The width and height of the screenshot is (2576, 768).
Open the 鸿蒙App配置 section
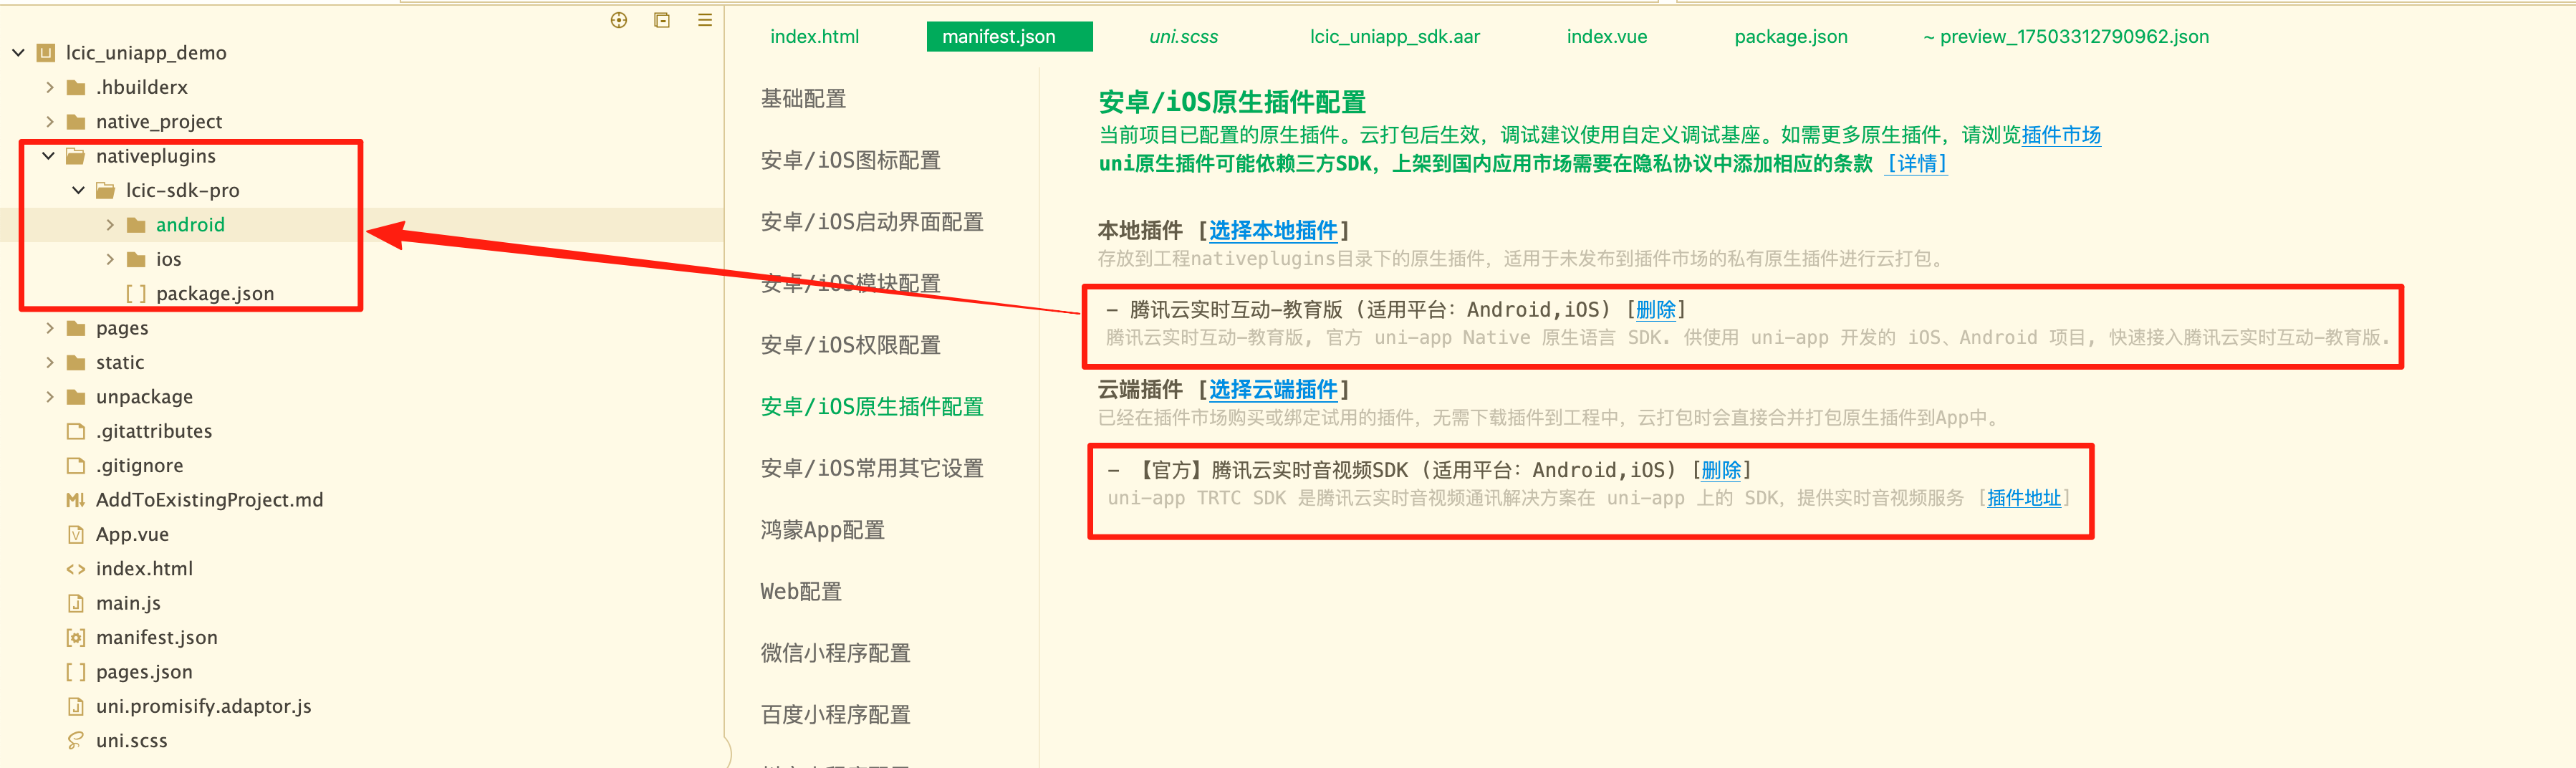(822, 530)
